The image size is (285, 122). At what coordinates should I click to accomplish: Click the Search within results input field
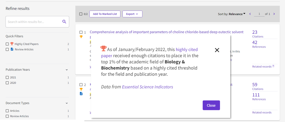pos(33,22)
